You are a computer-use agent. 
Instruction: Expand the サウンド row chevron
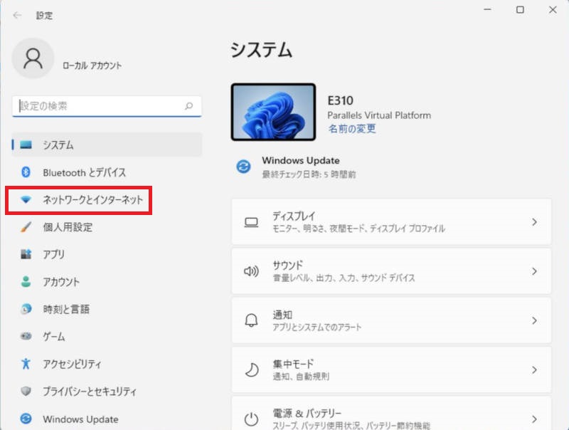click(534, 271)
